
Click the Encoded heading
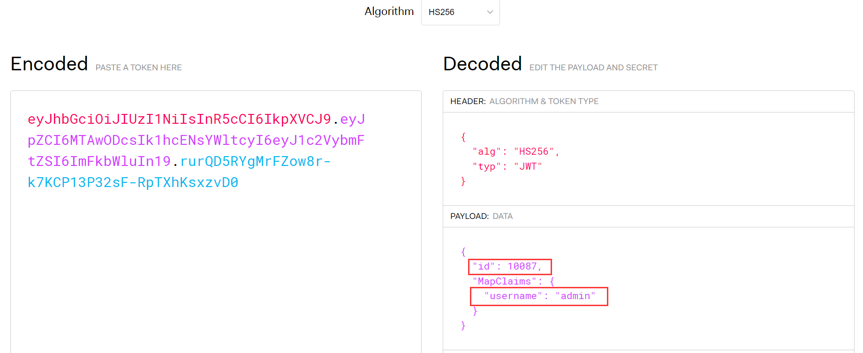click(x=49, y=64)
